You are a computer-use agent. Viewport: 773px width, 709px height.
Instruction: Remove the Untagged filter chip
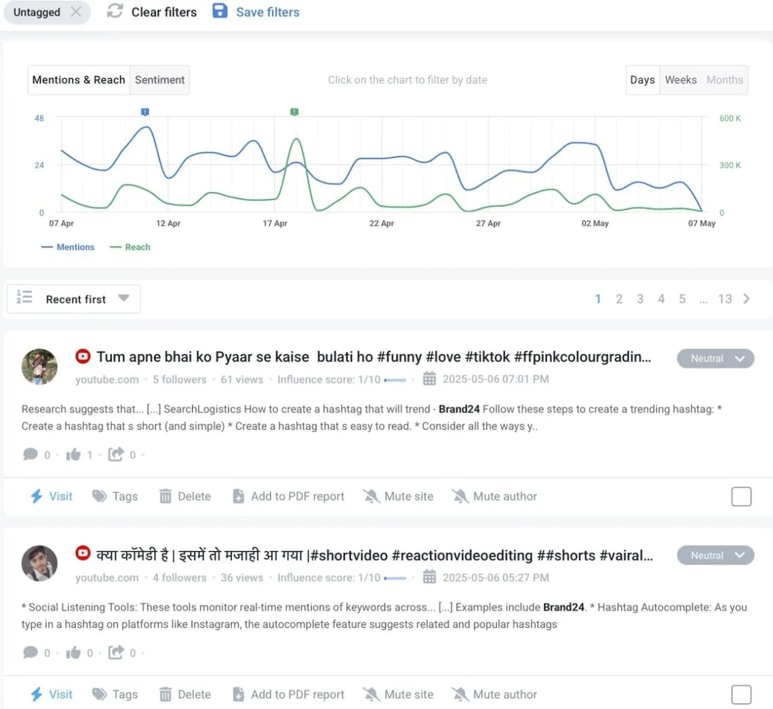point(76,12)
